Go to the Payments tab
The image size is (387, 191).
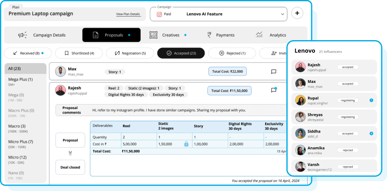point(221,35)
